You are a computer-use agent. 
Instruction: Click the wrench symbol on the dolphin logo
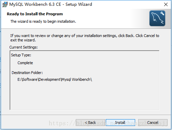162,14
